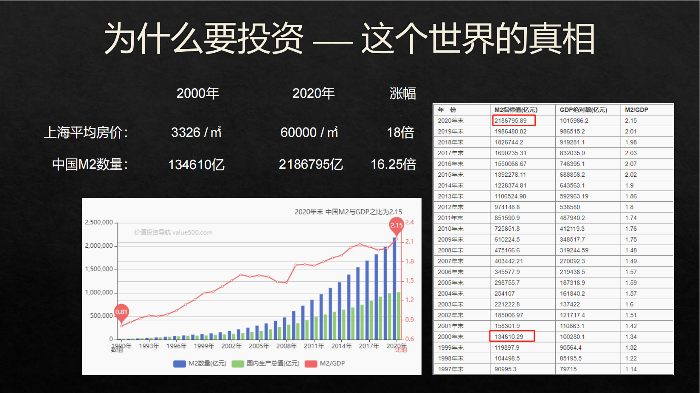Click the 2020年末 table row label
The height and width of the screenshot is (393, 700).
[x=451, y=121]
